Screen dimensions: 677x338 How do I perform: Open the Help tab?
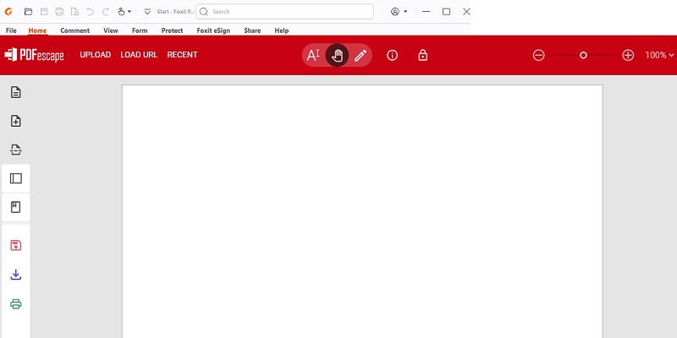coord(282,30)
